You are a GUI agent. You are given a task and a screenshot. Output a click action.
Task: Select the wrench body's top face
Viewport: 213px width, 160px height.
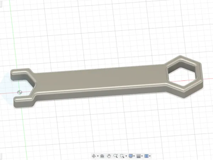coord(100,78)
